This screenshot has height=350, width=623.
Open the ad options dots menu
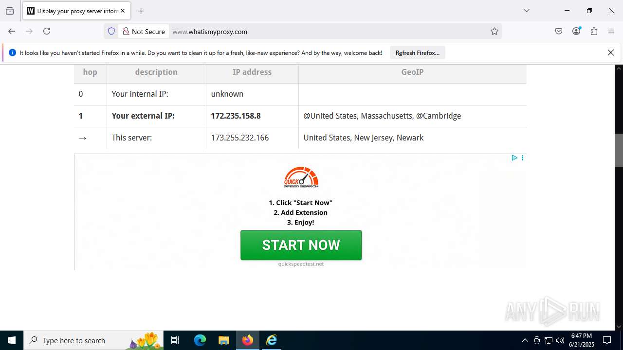coord(522,157)
